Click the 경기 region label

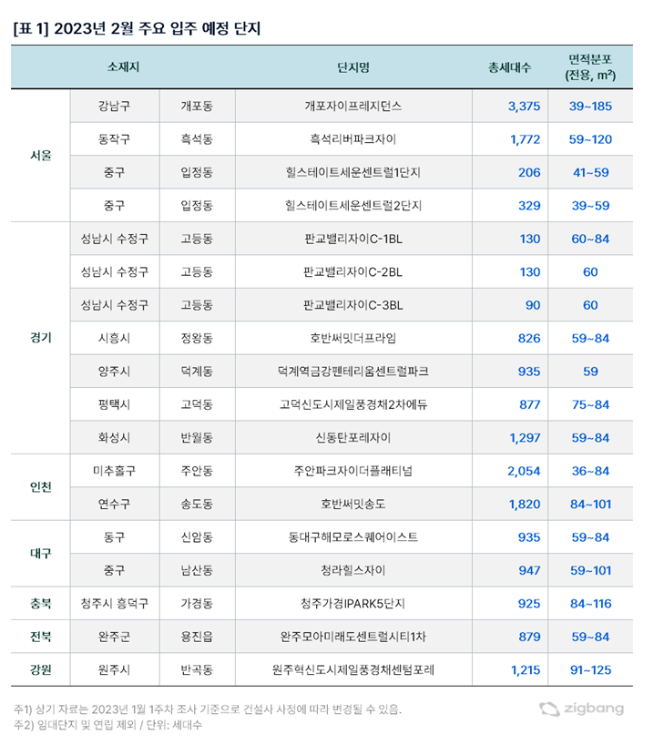(40, 338)
